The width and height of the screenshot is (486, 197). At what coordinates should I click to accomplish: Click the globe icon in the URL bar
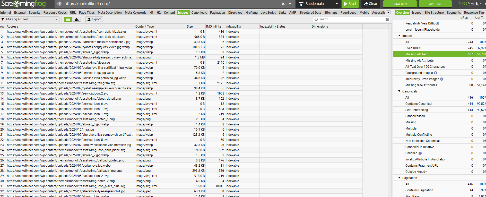click(x=59, y=4)
